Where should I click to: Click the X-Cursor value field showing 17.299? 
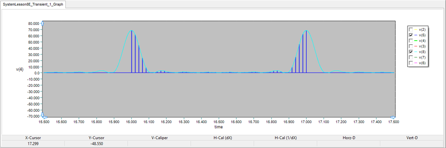pos(33,144)
